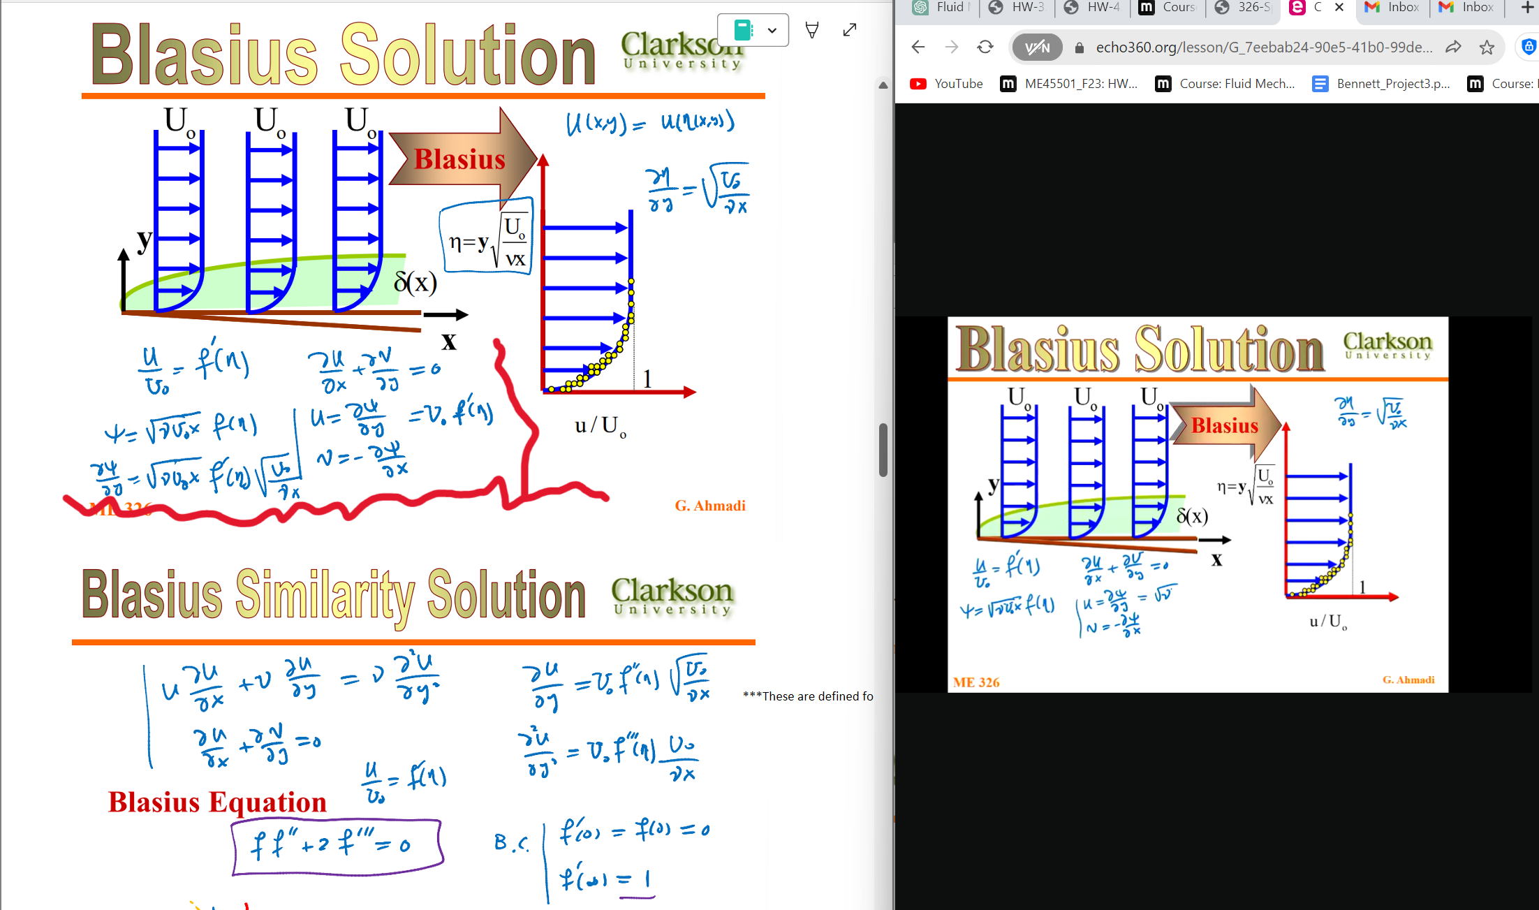The image size is (1539, 910).
Task: Select the pen tool in the notes toolbar
Action: tap(811, 29)
